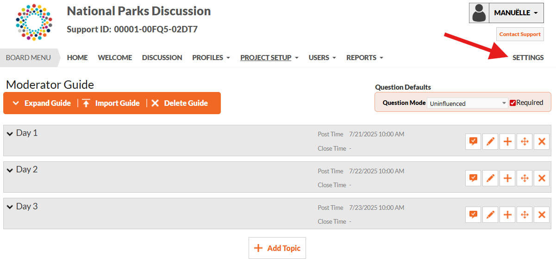Edit Day 3 with the pencil icon
The image size is (556, 275).
490,215
